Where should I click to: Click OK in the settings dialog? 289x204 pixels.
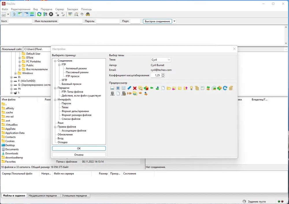[x=79, y=148]
